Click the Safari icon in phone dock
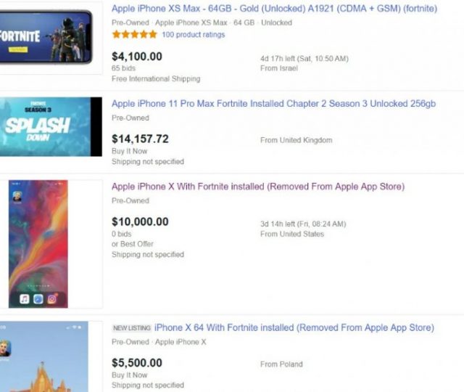 [38, 298]
